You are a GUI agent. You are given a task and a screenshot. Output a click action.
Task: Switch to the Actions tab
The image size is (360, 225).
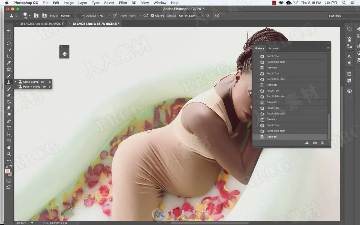[x=273, y=48]
